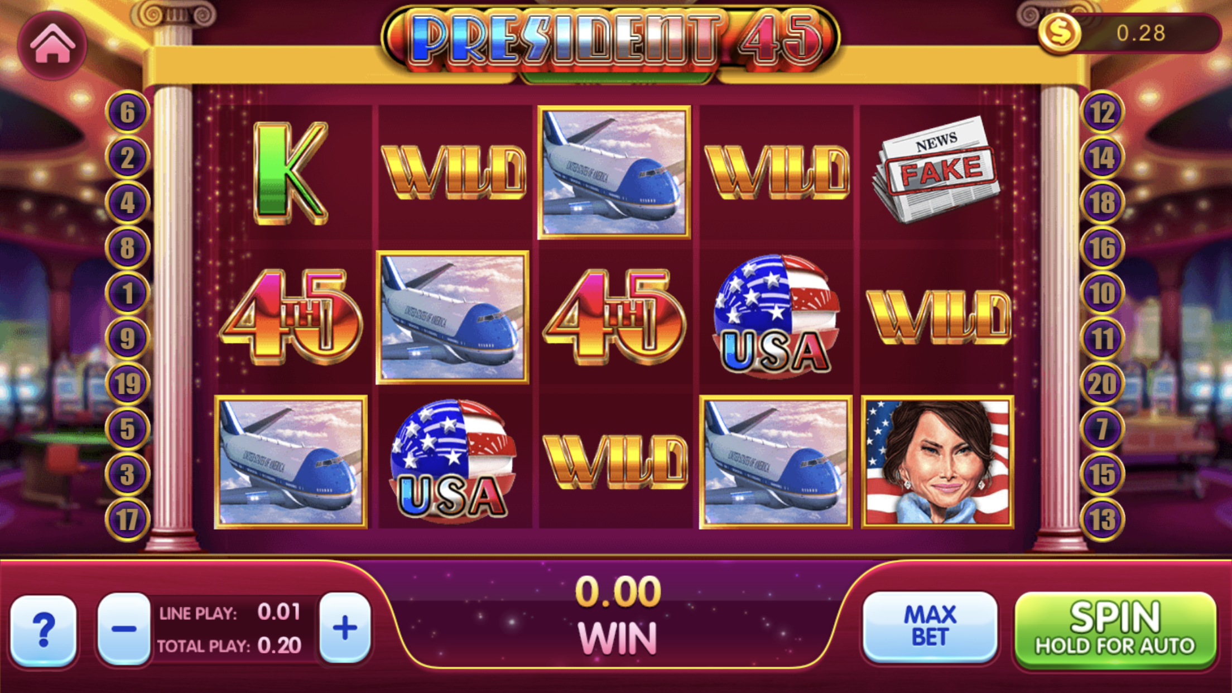The width and height of the screenshot is (1232, 693).
Task: Click the gold dollar coin icon
Action: pyautogui.click(x=1059, y=33)
